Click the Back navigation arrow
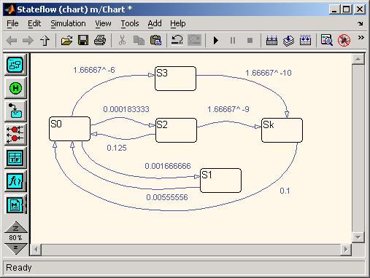Screen dimensions: 370x278 pyautogui.click(x=12, y=40)
